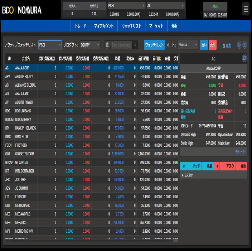Select the BANK PH ISLANDS row
Screen dimensions: 252x252
pos(91,128)
